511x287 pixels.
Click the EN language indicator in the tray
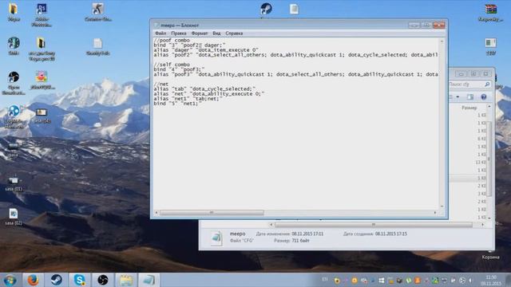(325, 279)
